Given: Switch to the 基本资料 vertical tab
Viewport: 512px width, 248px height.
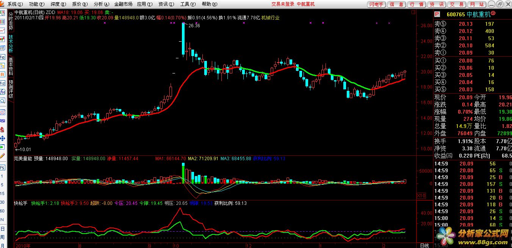Looking at the screenshot, I should tap(11, 66).
